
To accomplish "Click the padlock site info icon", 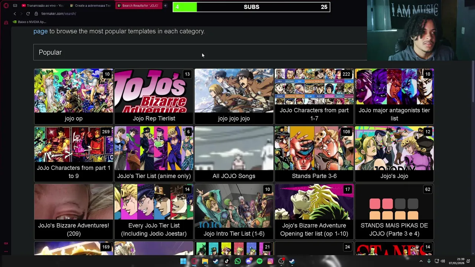I will [36, 14].
